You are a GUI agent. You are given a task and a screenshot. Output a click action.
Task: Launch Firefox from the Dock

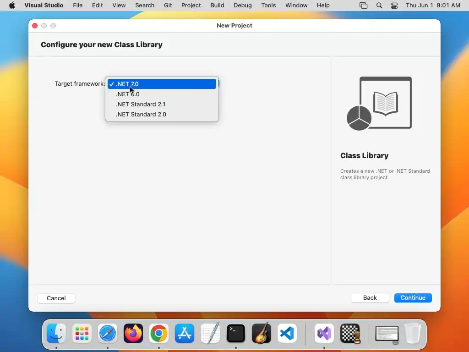133,333
